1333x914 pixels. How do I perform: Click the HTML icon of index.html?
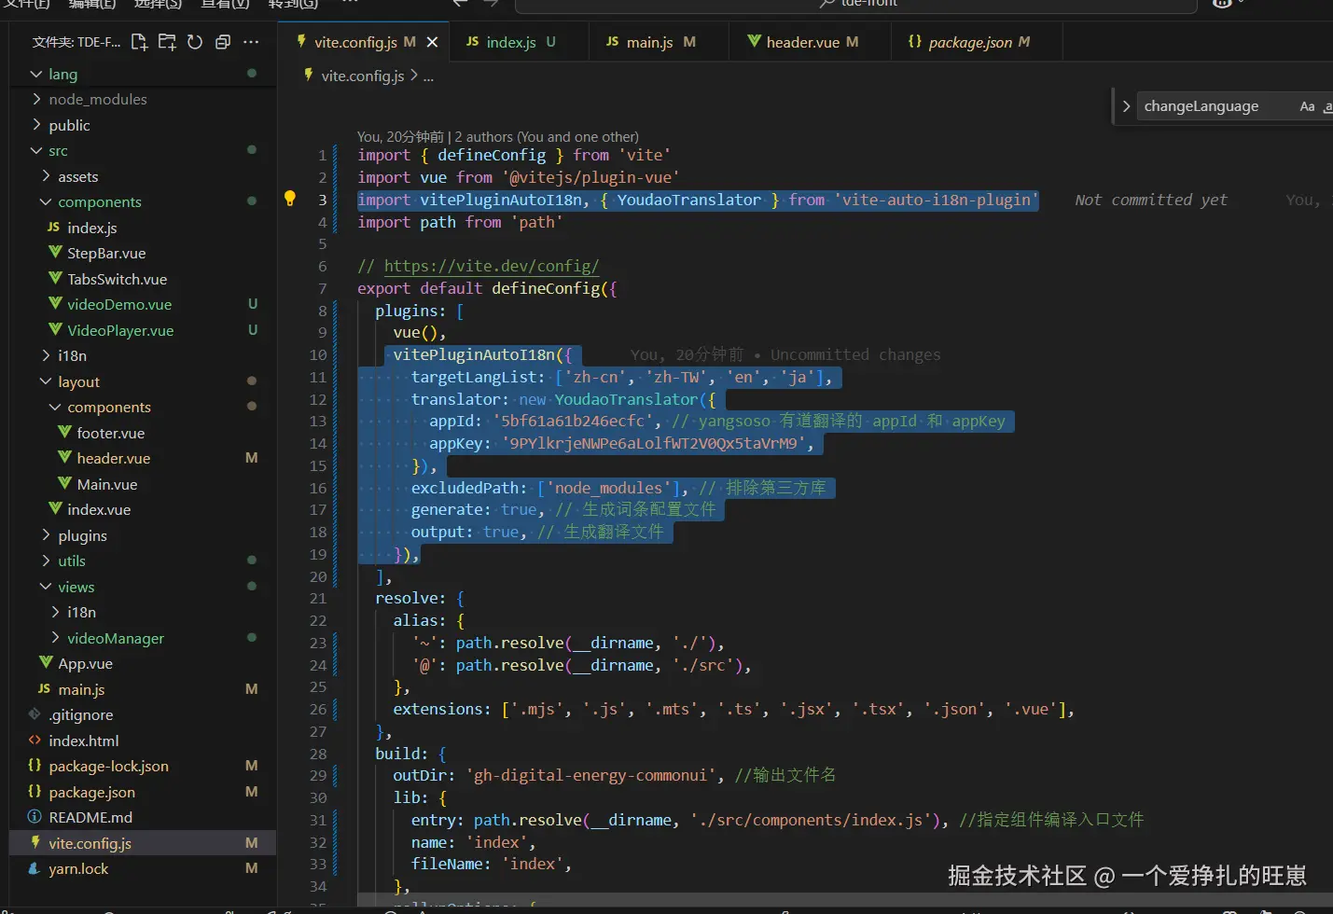click(x=35, y=741)
